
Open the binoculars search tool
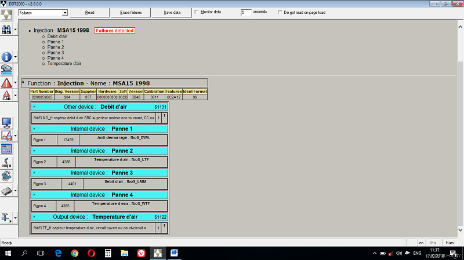6,30
